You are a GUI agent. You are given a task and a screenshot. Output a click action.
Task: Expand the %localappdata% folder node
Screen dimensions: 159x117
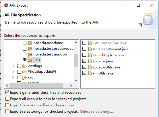coord(13,72)
